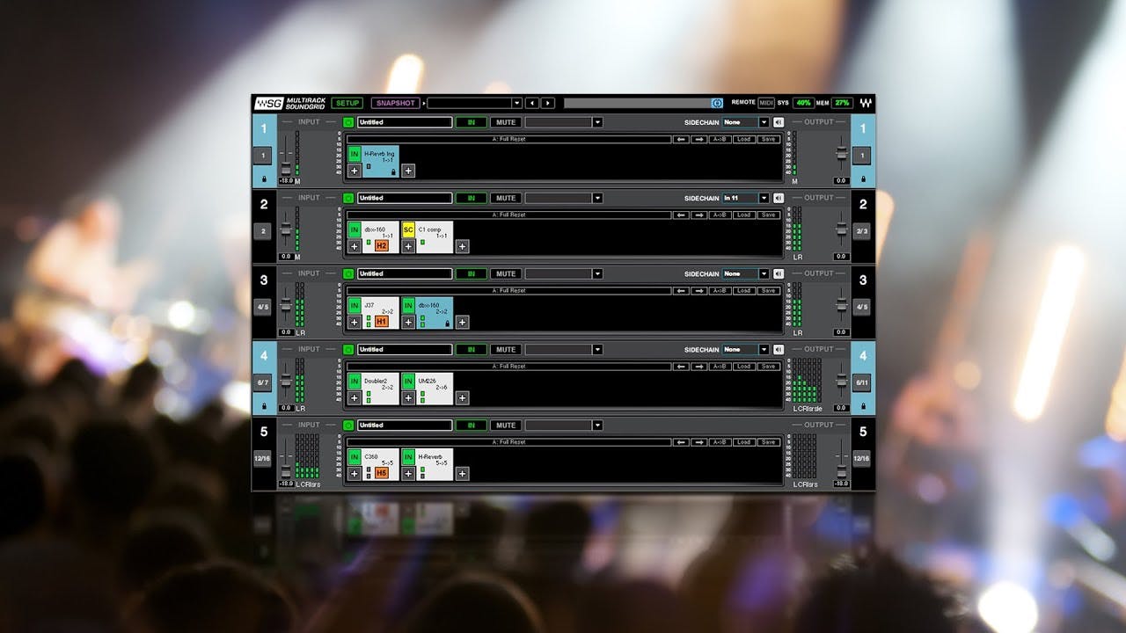
Task: Click the plus after H-Reverb lng plugin
Action: 408,171
